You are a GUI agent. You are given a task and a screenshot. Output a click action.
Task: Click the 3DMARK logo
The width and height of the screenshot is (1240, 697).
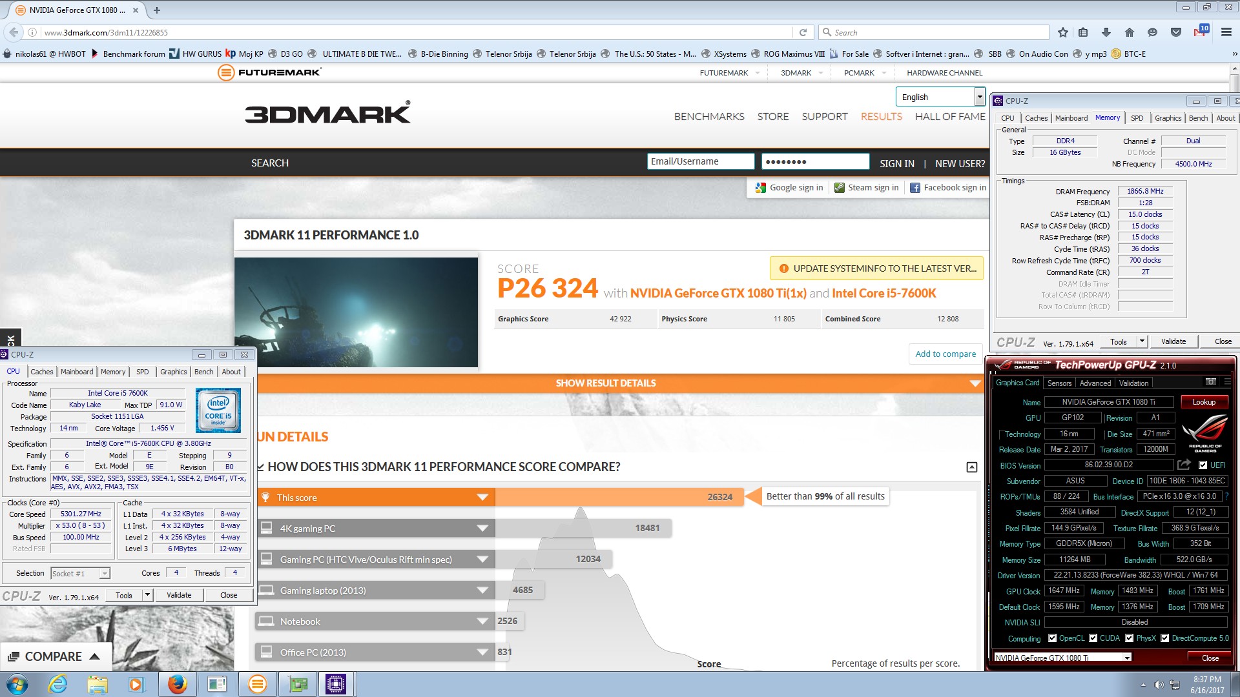tap(327, 113)
